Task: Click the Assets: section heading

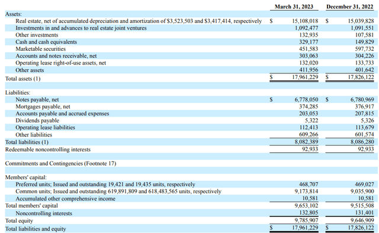Action: tap(14, 14)
